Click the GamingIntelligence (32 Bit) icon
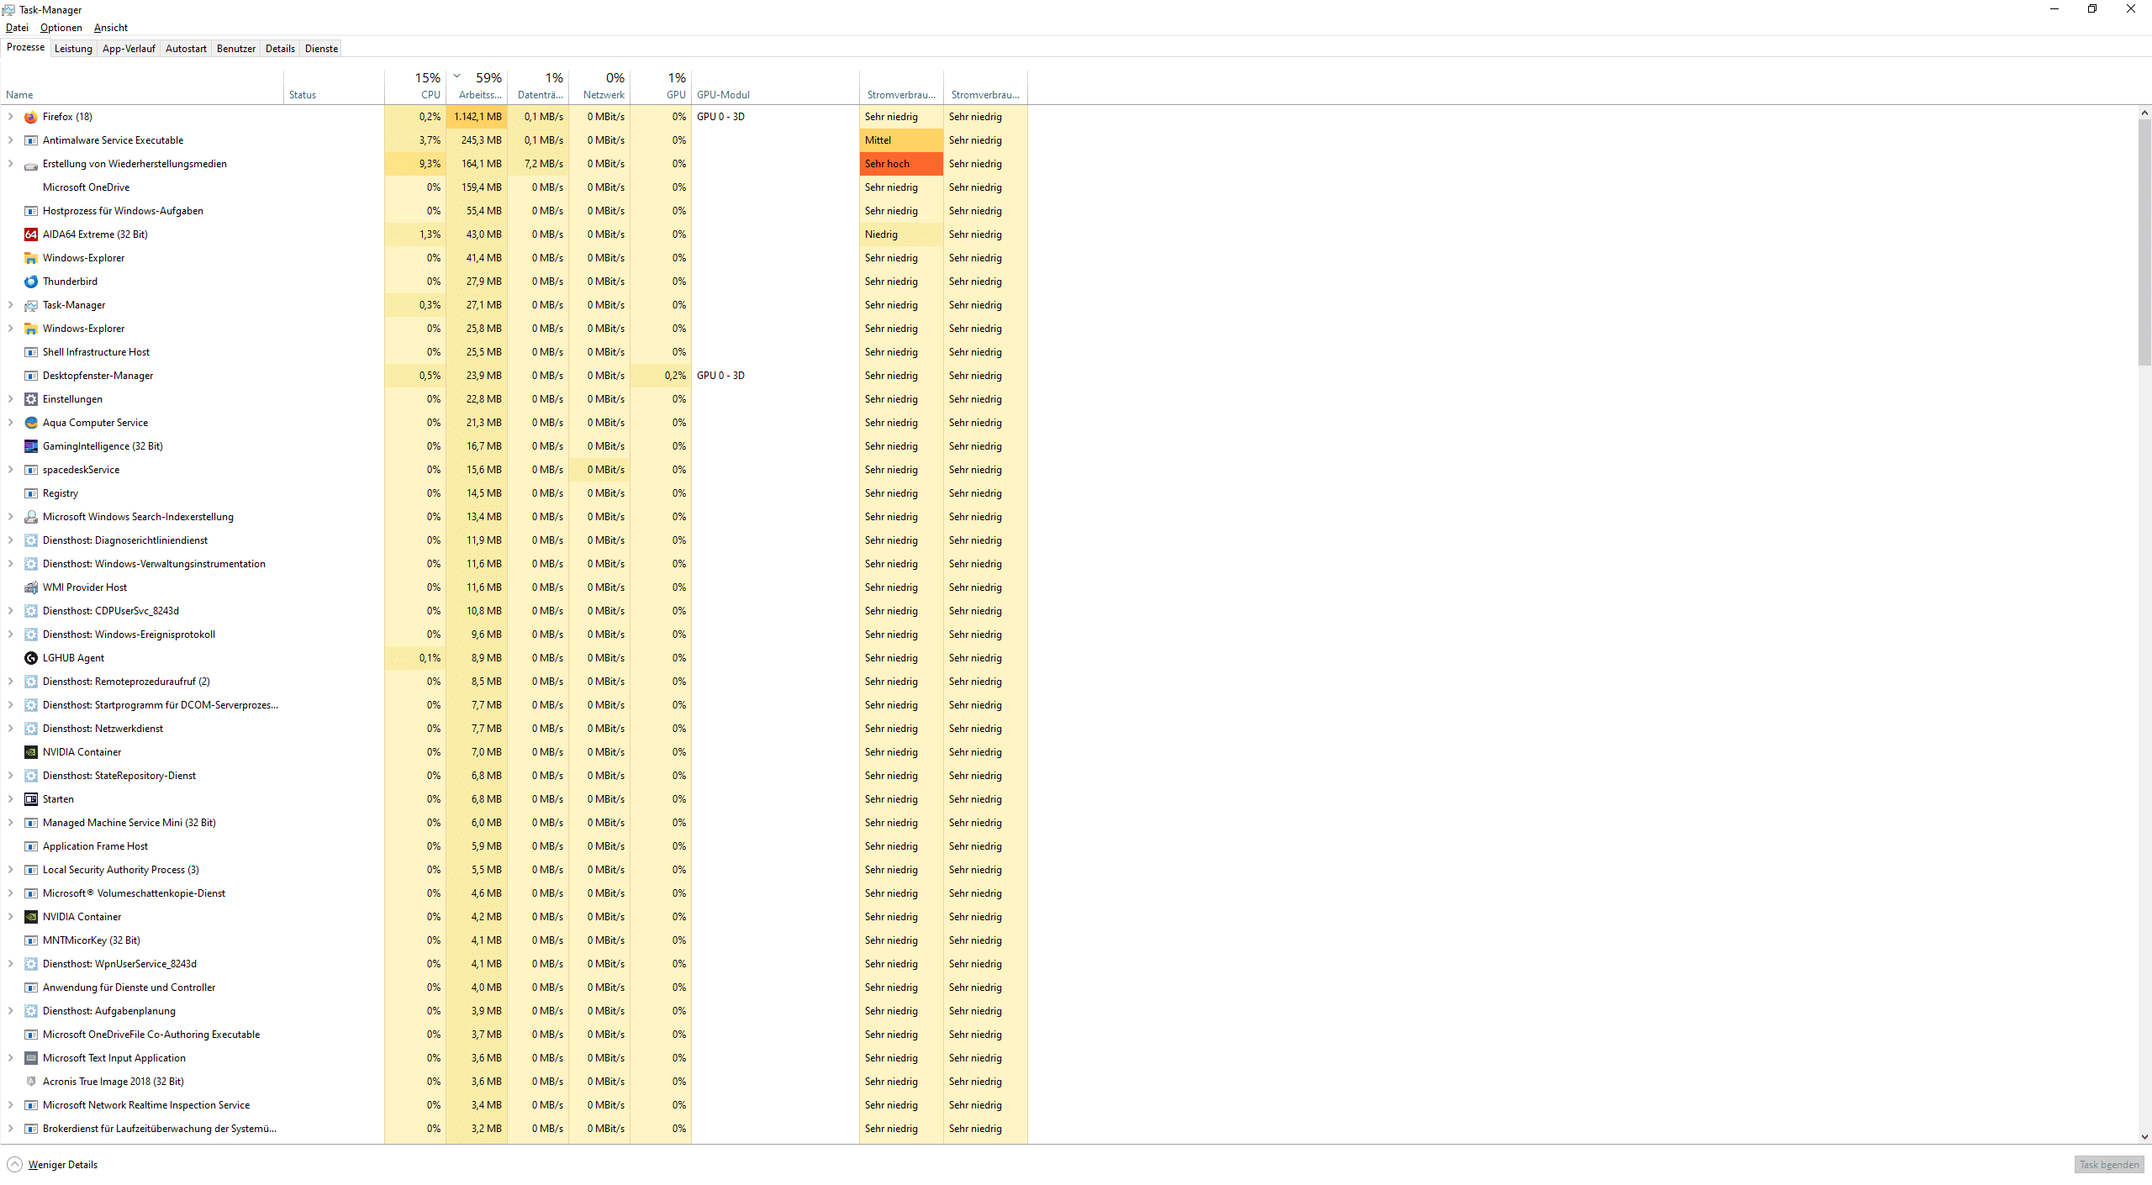This screenshot has height=1185, width=2152. (31, 446)
